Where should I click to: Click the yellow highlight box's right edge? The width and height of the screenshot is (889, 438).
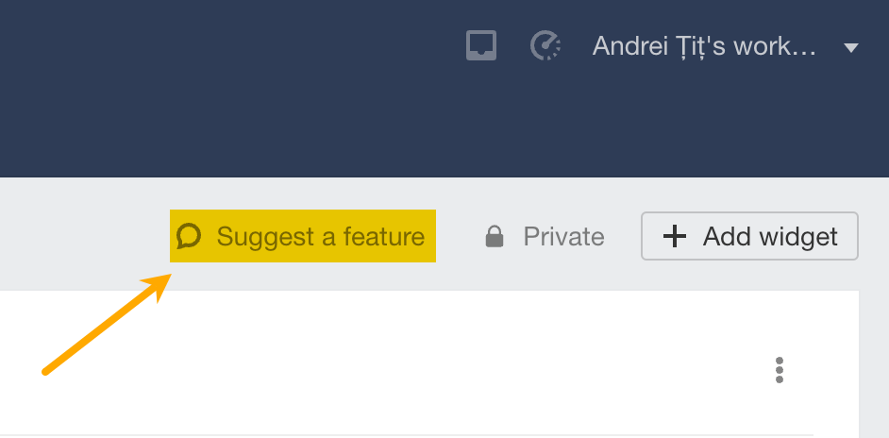434,236
